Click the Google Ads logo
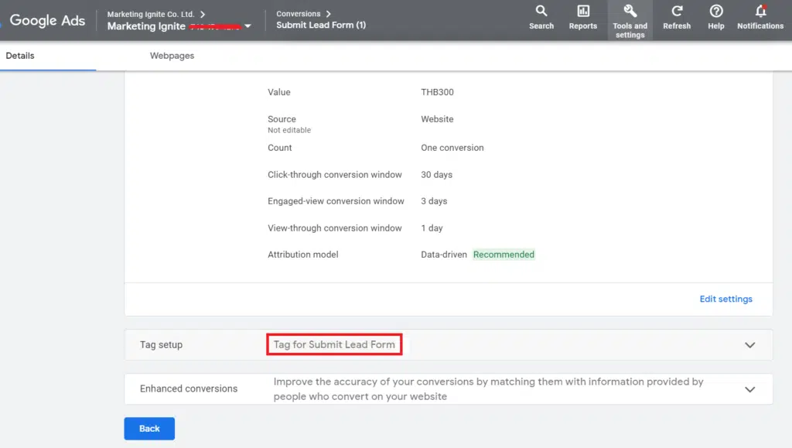Viewport: 792px width, 448px height. 48,21
